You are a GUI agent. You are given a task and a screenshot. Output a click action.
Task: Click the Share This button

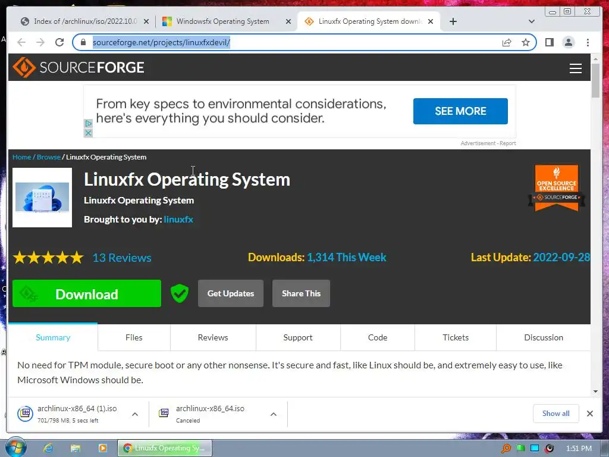coord(301,293)
